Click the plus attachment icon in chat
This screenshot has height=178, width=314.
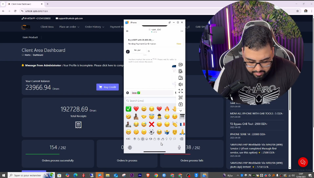point(127,93)
